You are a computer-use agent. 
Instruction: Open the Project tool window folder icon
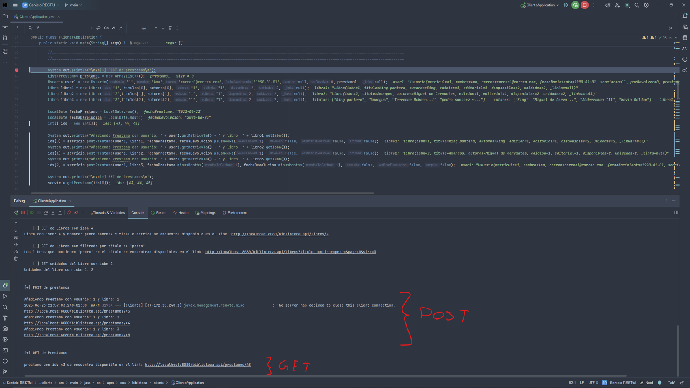tap(5, 16)
